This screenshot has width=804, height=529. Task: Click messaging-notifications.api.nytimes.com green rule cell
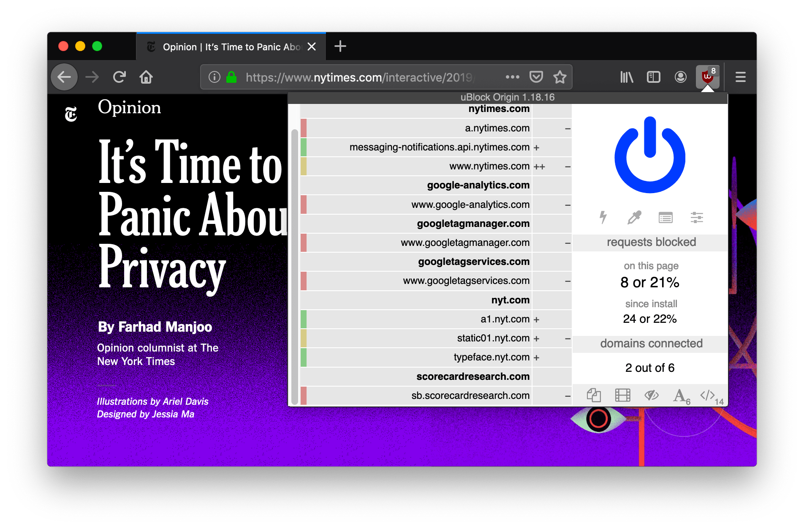[x=304, y=147]
